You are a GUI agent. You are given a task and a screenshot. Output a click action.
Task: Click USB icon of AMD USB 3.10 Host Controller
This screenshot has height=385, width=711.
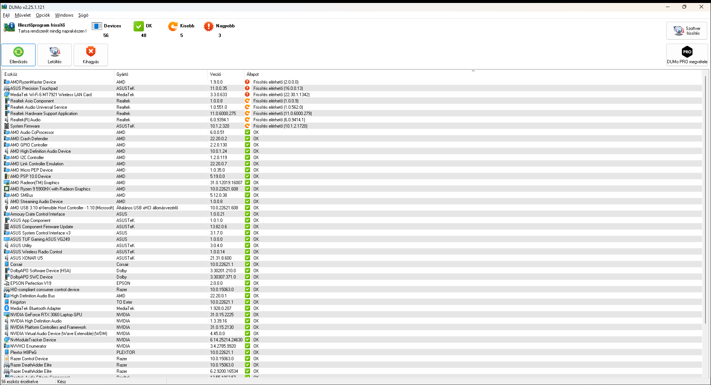click(x=7, y=208)
